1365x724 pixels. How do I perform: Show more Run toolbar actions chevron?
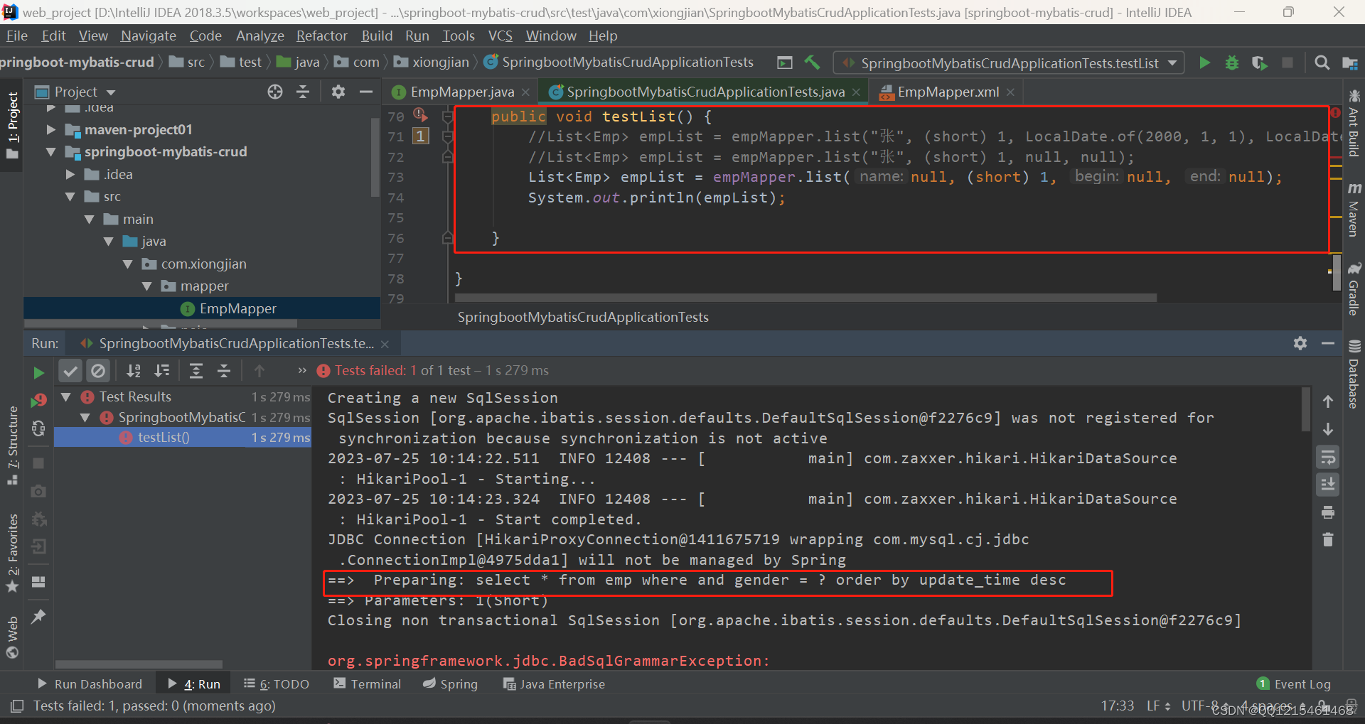(302, 370)
